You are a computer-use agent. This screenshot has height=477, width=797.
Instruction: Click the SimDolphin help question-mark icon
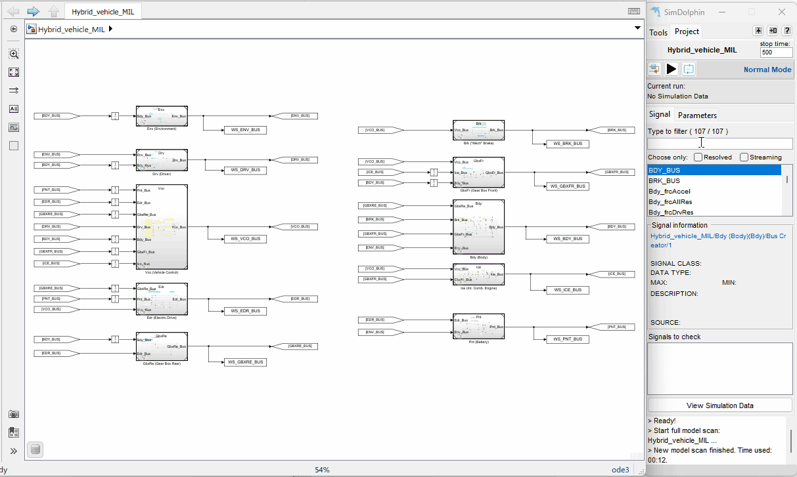click(786, 31)
